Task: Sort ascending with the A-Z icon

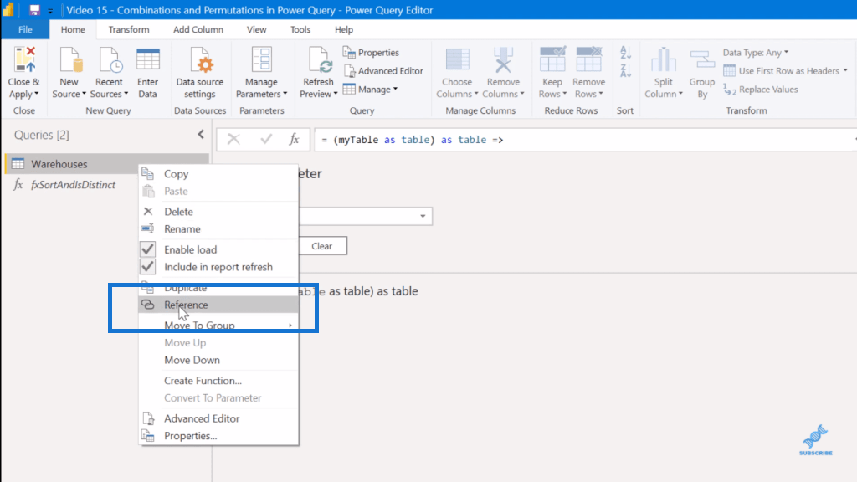Action: click(x=626, y=53)
